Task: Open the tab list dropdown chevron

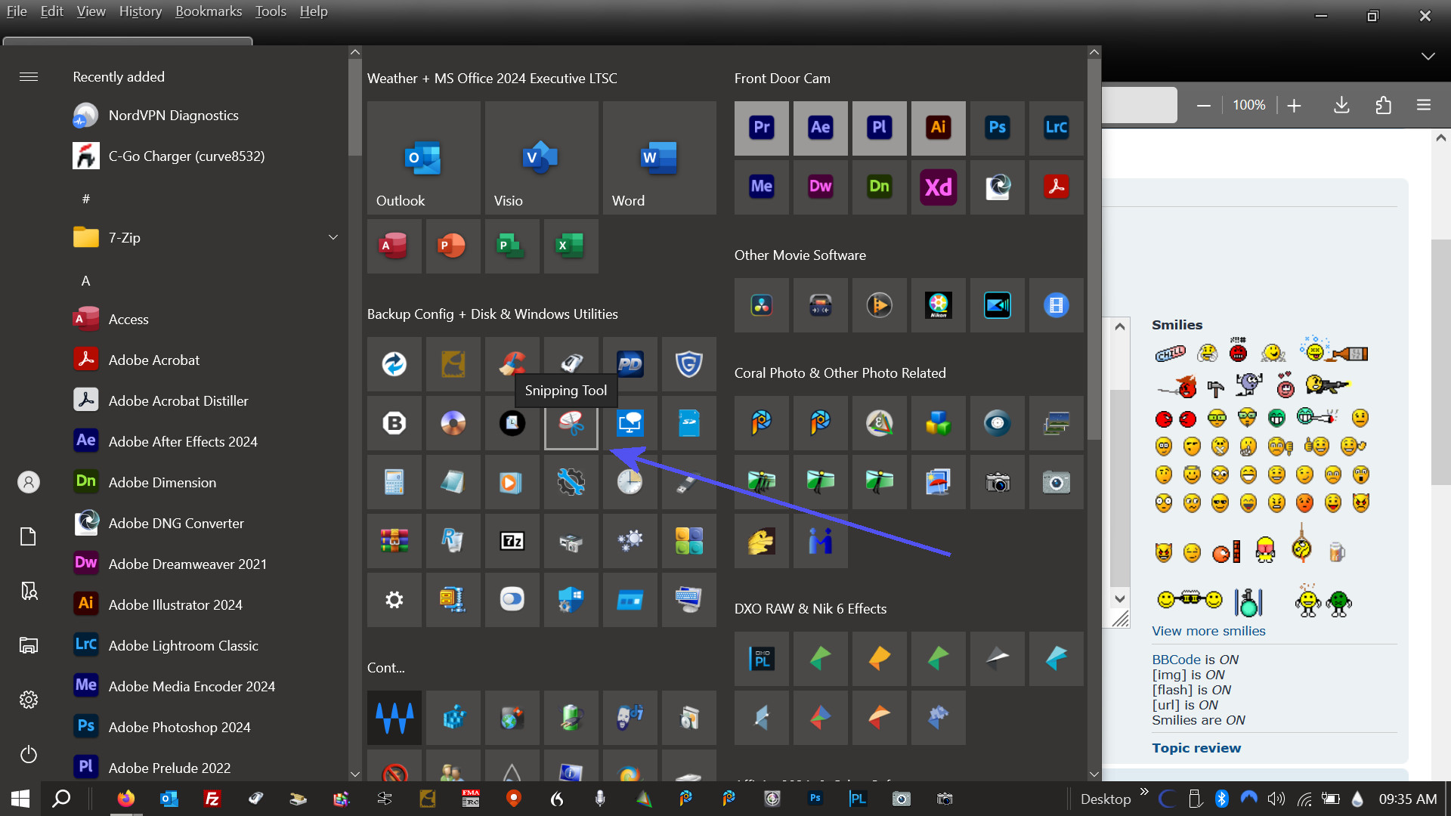Action: (1428, 57)
